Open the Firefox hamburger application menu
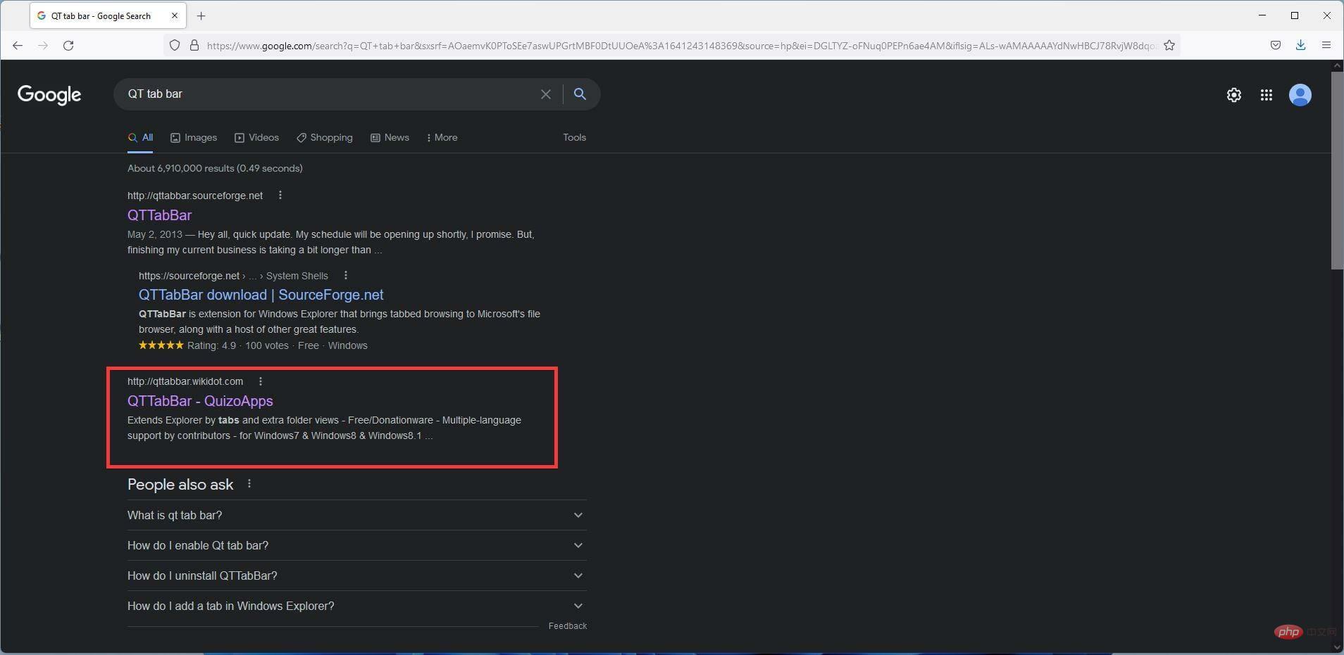The image size is (1344, 655). pyautogui.click(x=1326, y=45)
